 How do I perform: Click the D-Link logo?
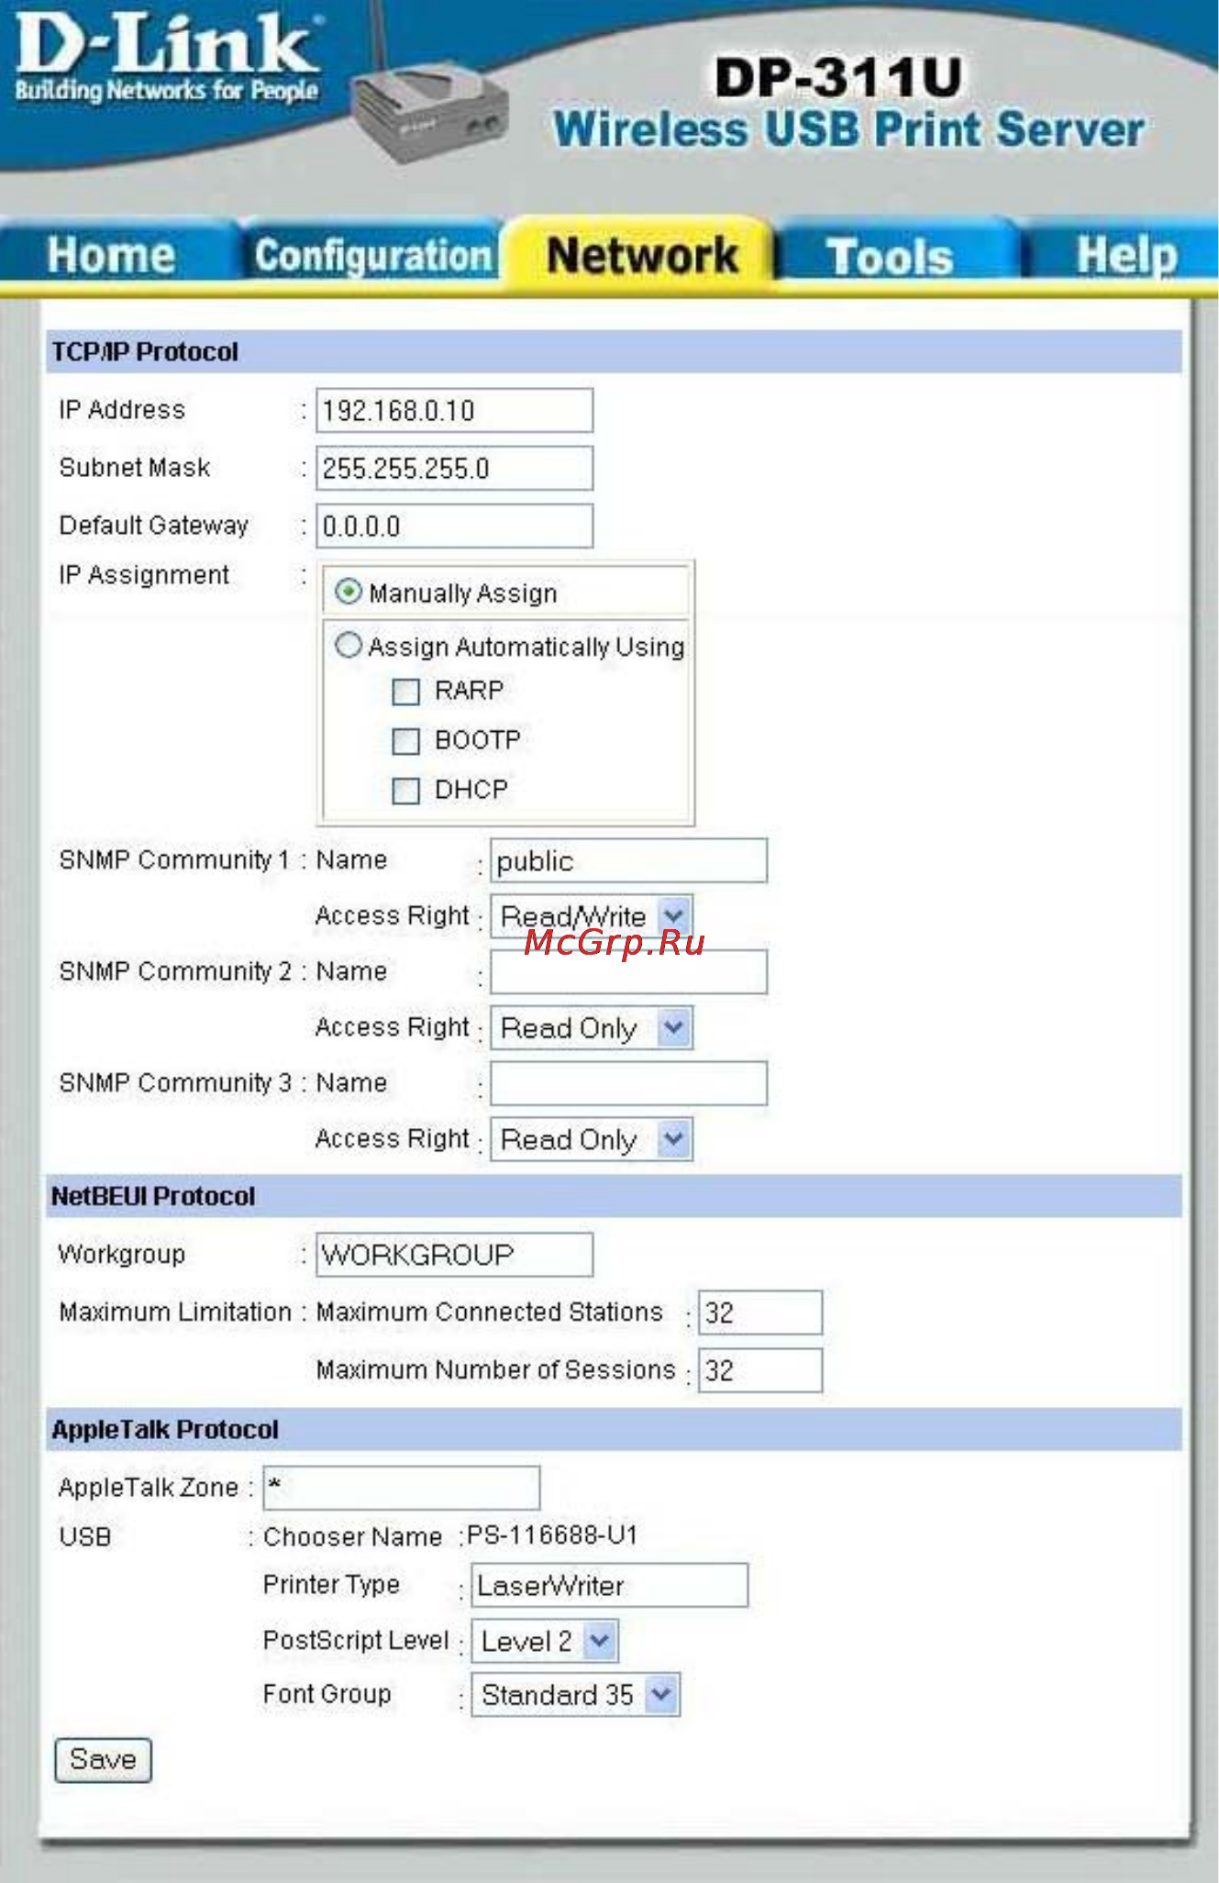[167, 58]
